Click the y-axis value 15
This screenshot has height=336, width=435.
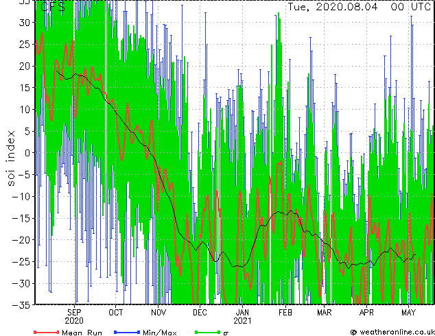point(25,88)
